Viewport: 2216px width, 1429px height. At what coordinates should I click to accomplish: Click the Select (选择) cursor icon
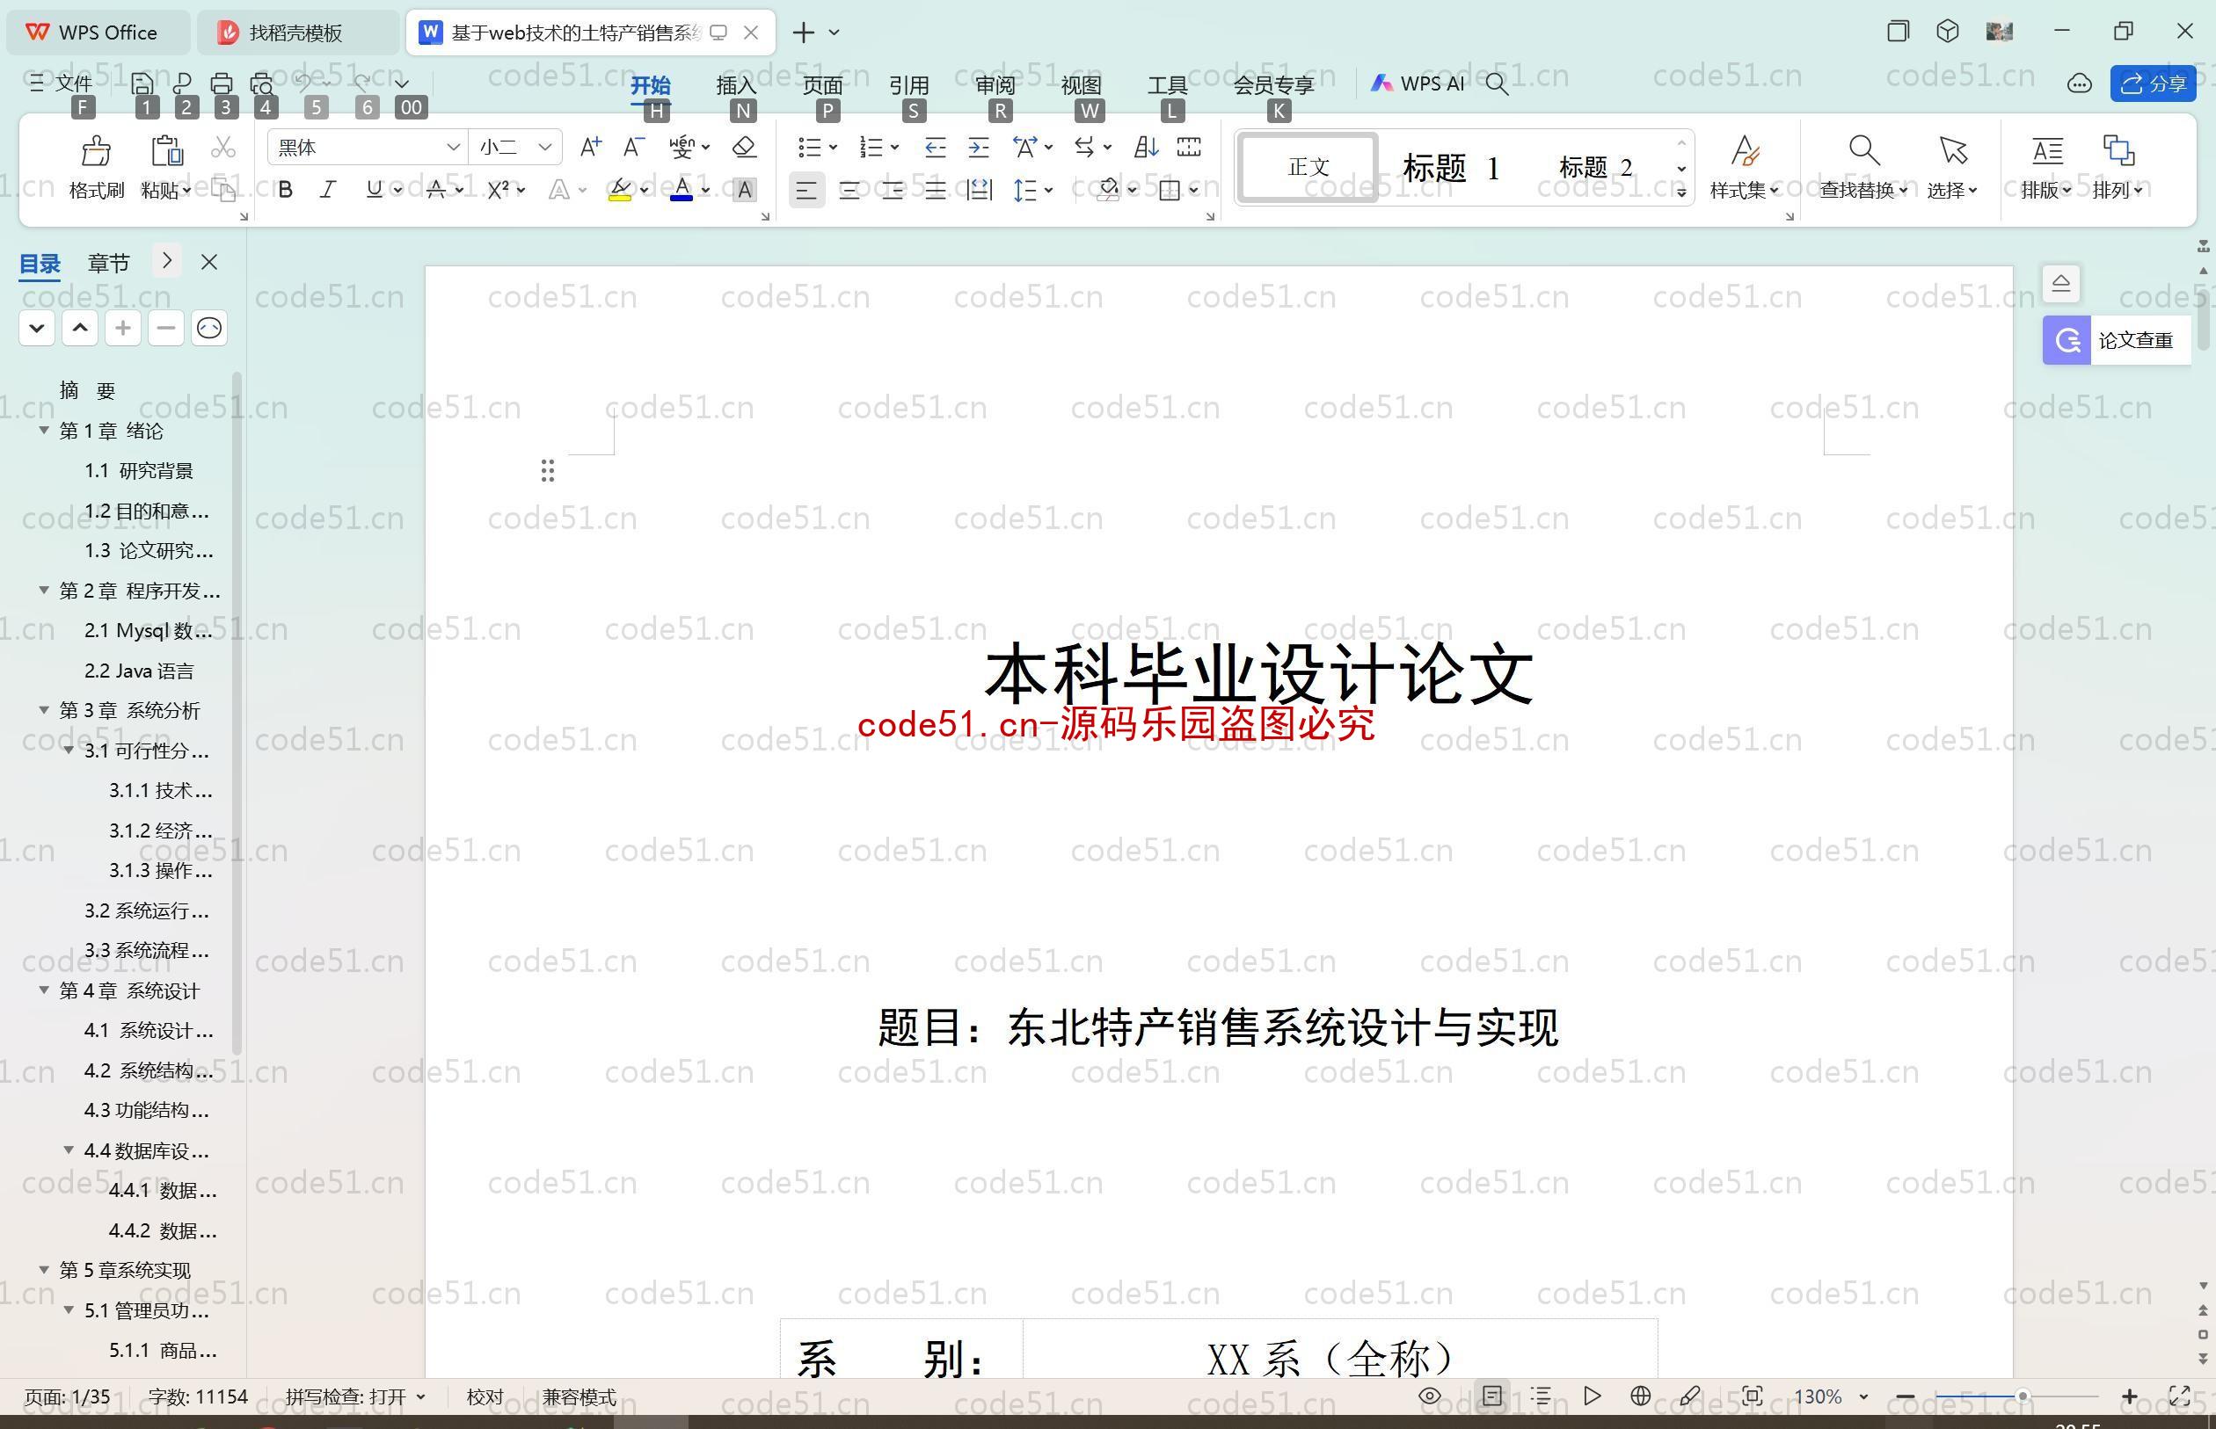(x=1952, y=150)
